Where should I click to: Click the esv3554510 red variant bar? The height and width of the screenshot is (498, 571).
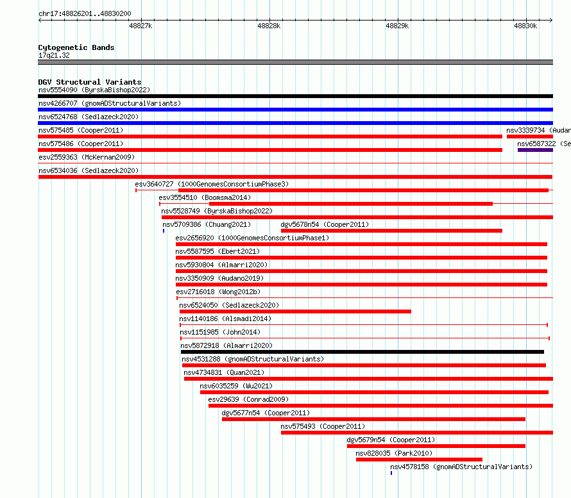pyautogui.click(x=351, y=204)
